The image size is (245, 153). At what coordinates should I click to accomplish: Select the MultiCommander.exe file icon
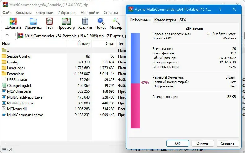point(4,115)
